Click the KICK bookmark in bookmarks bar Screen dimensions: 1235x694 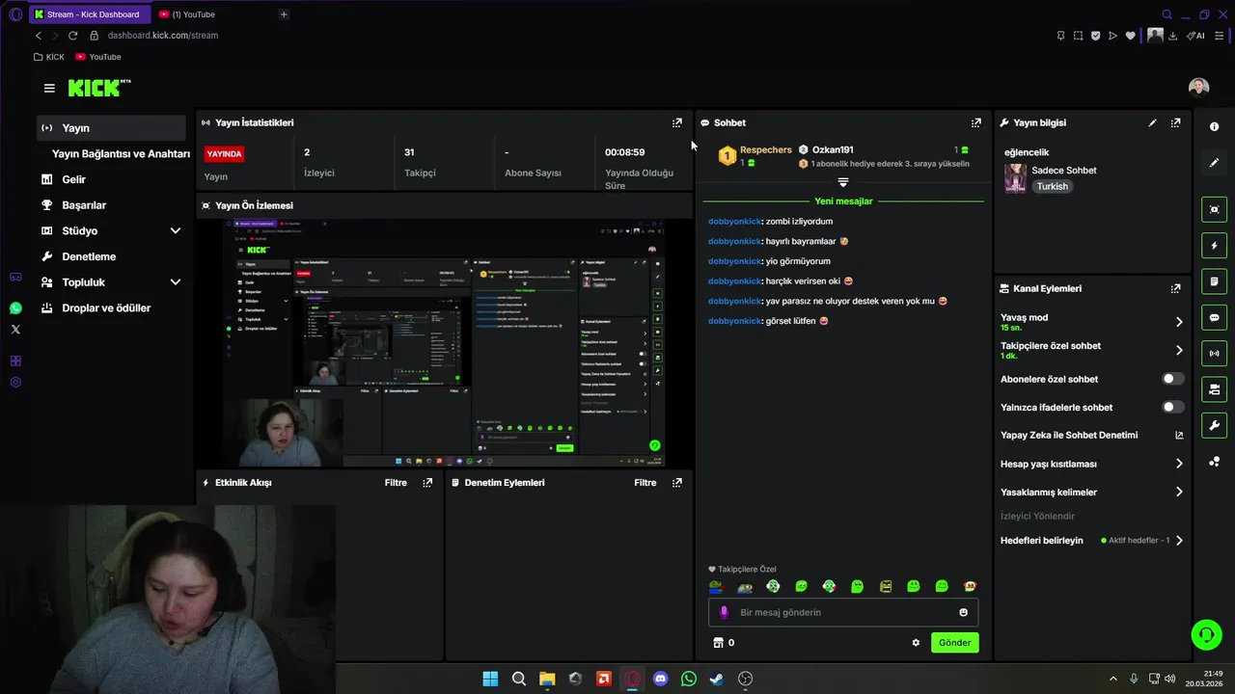point(49,57)
